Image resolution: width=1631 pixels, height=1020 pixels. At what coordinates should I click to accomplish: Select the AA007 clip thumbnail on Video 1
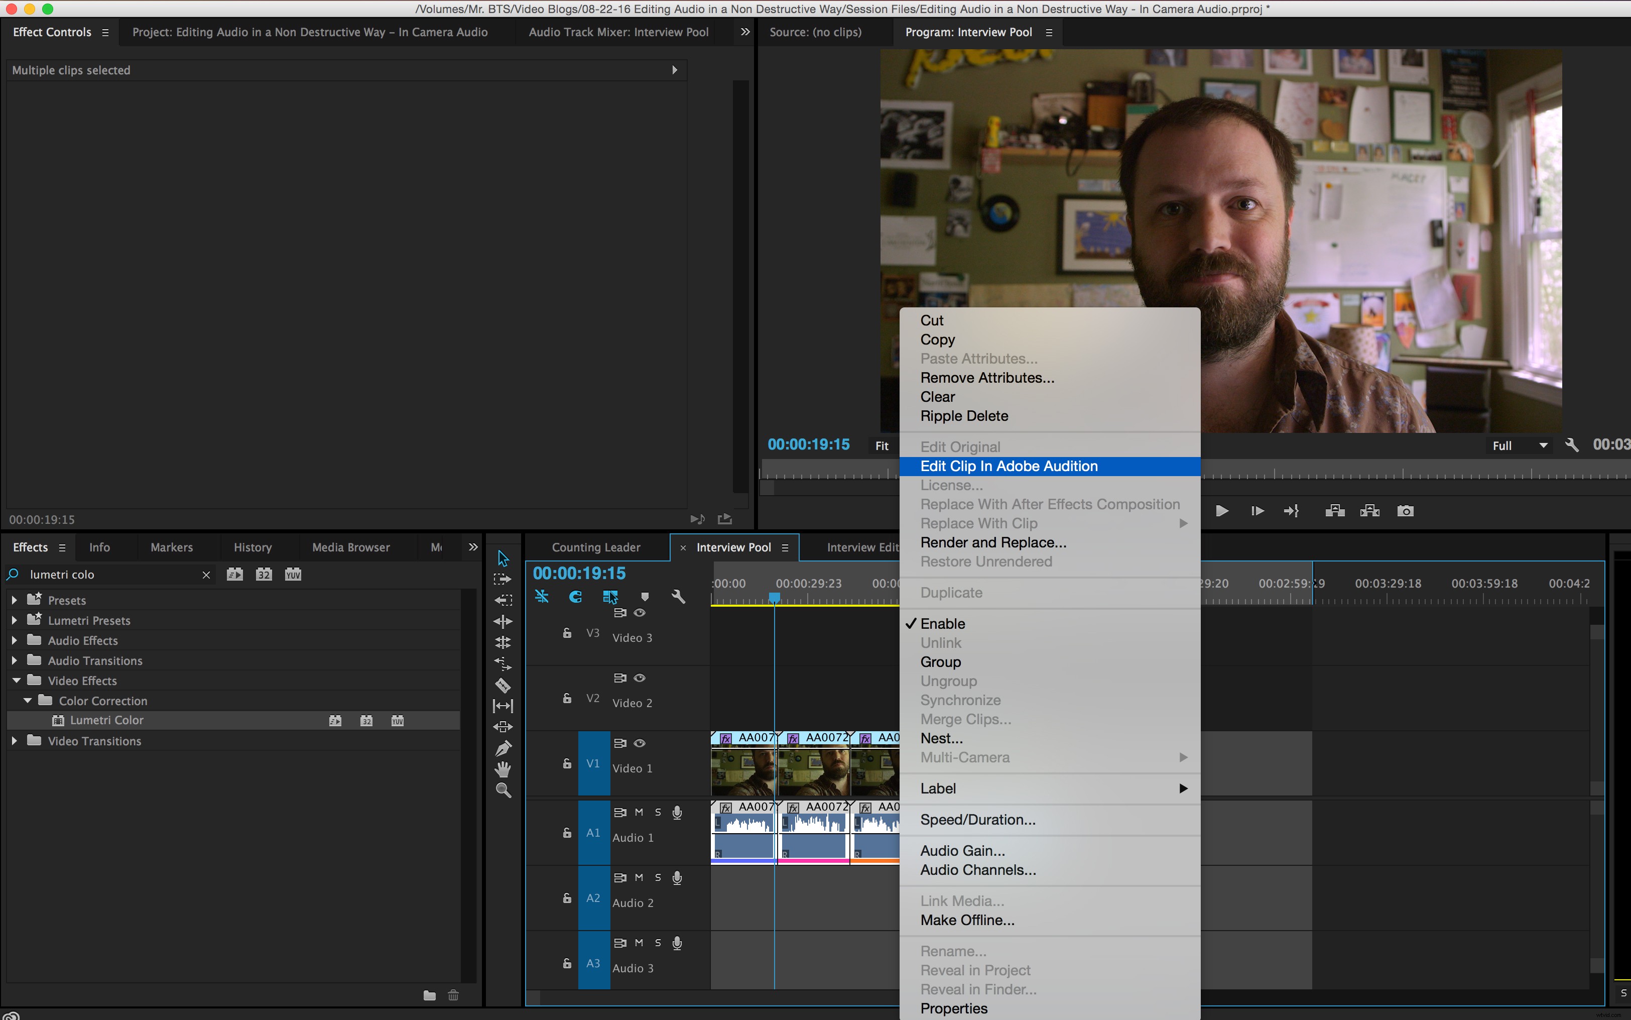[741, 769]
